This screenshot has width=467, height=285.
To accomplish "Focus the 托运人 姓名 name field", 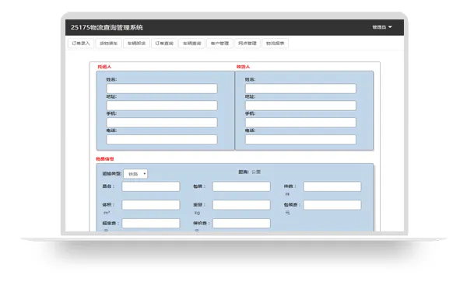I will [x=162, y=89].
